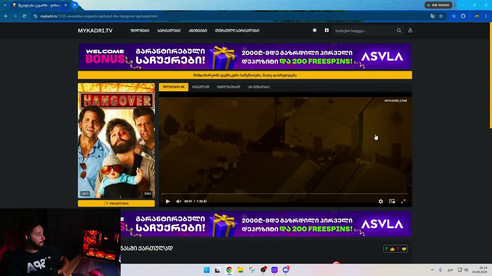Screen dimensions: 492x276
Task: Switch to the რუსულად player tab
Action: pyautogui.click(x=201, y=87)
